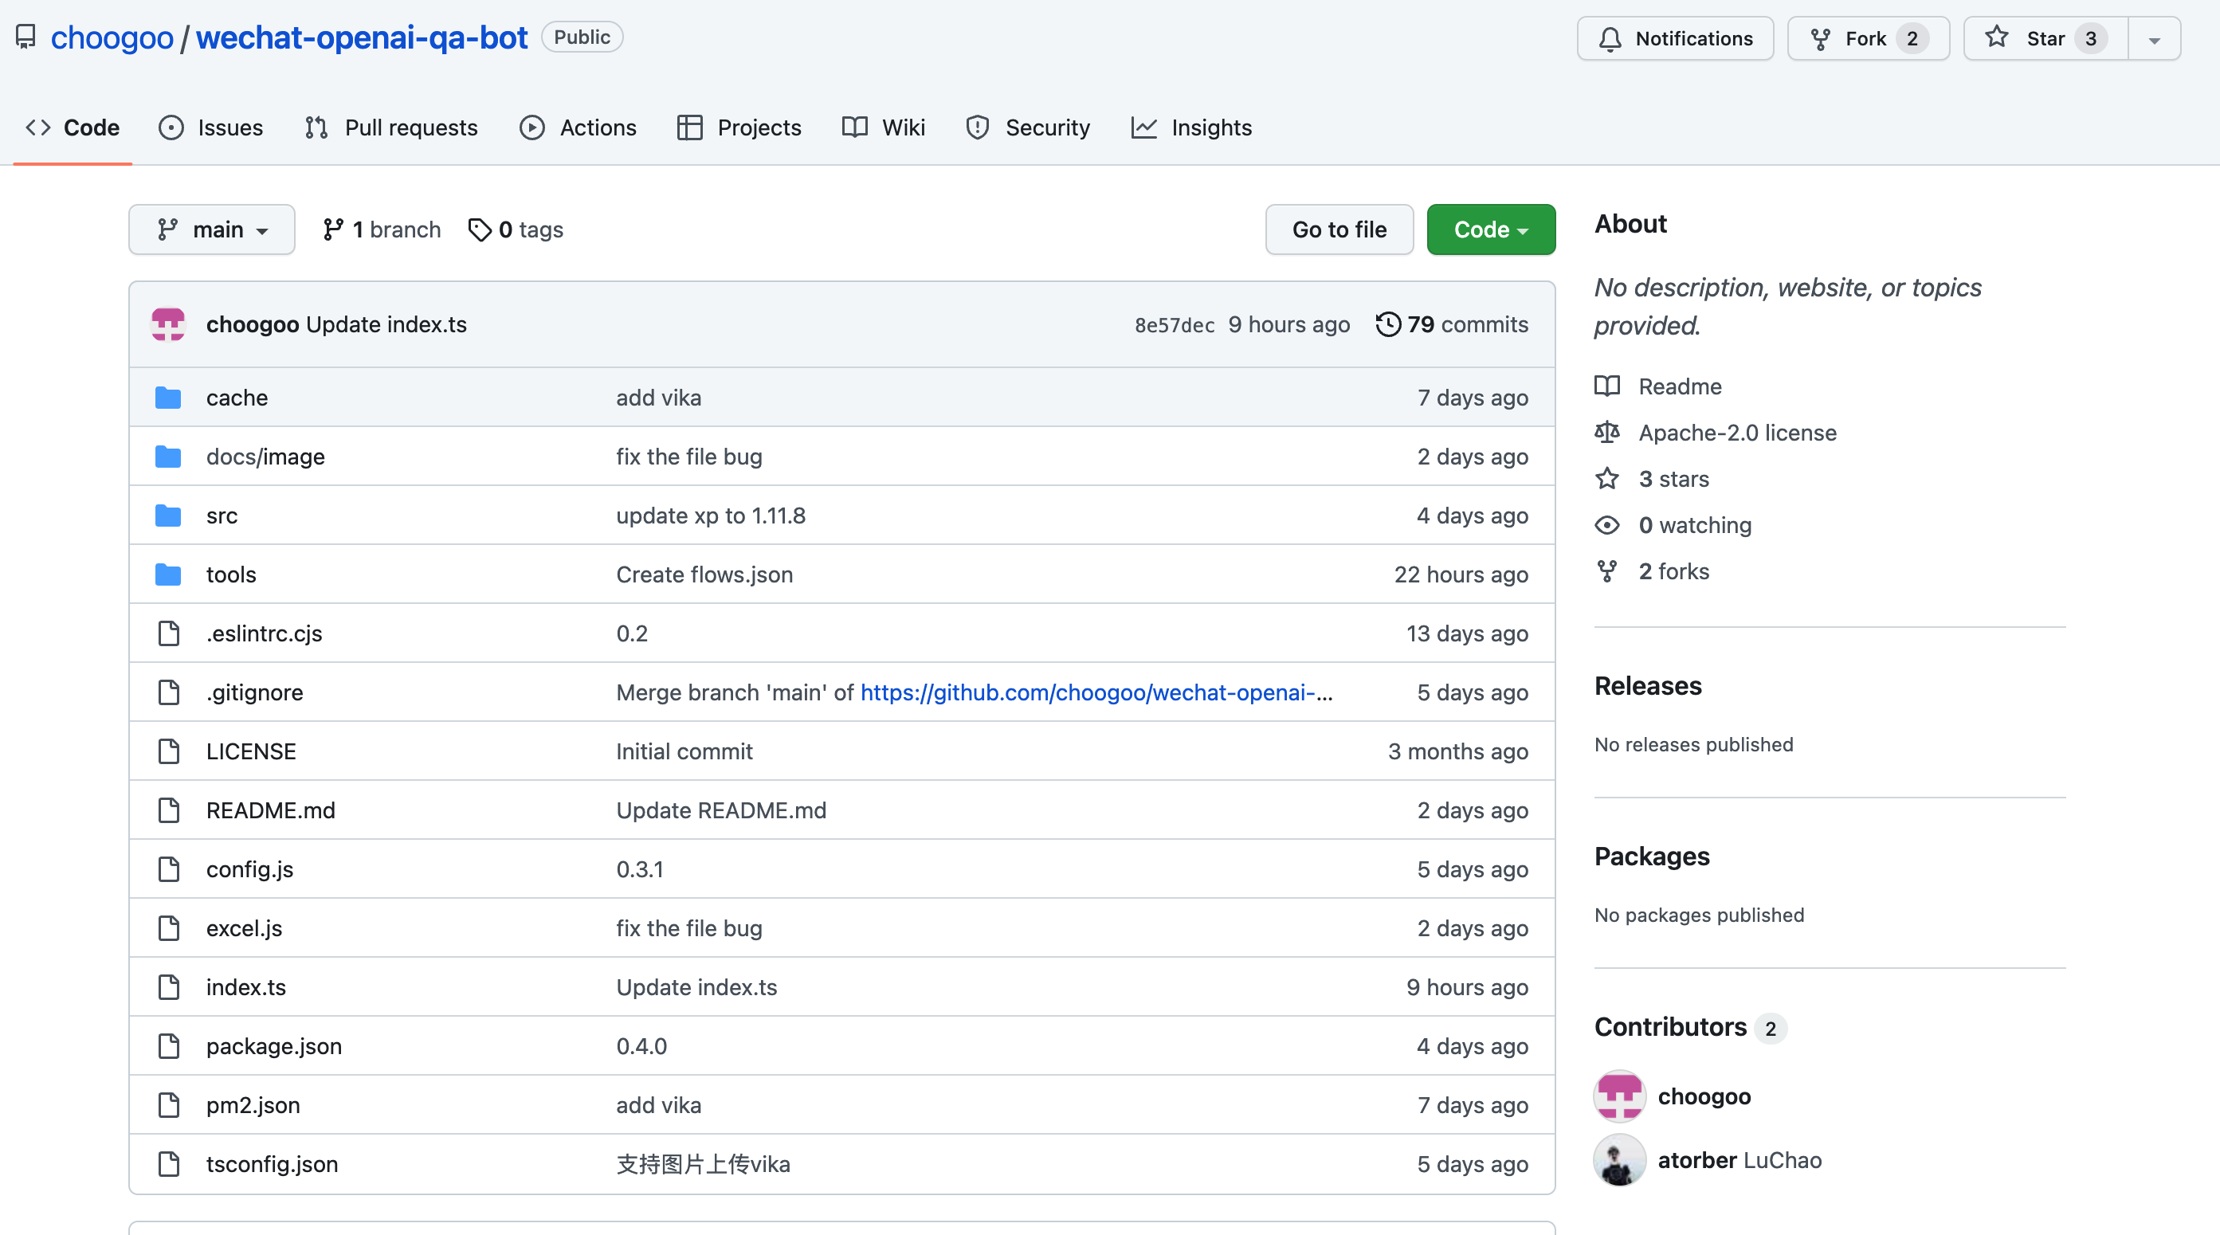The image size is (2220, 1235).
Task: Expand the green Code dropdown
Action: pos(1491,229)
